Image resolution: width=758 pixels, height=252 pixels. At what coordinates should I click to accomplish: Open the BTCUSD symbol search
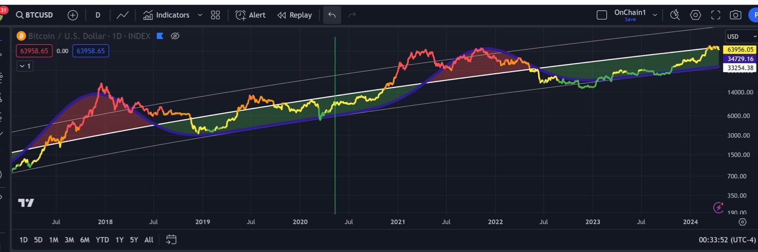(x=35, y=15)
